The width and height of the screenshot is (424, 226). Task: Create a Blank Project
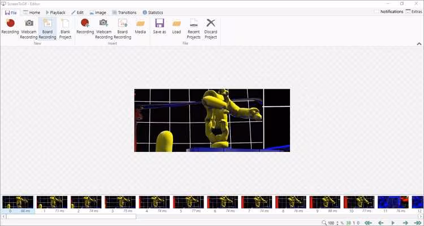click(65, 29)
